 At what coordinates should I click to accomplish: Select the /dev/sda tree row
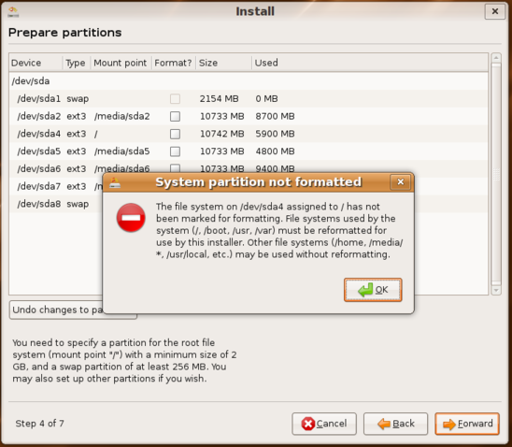point(249,81)
